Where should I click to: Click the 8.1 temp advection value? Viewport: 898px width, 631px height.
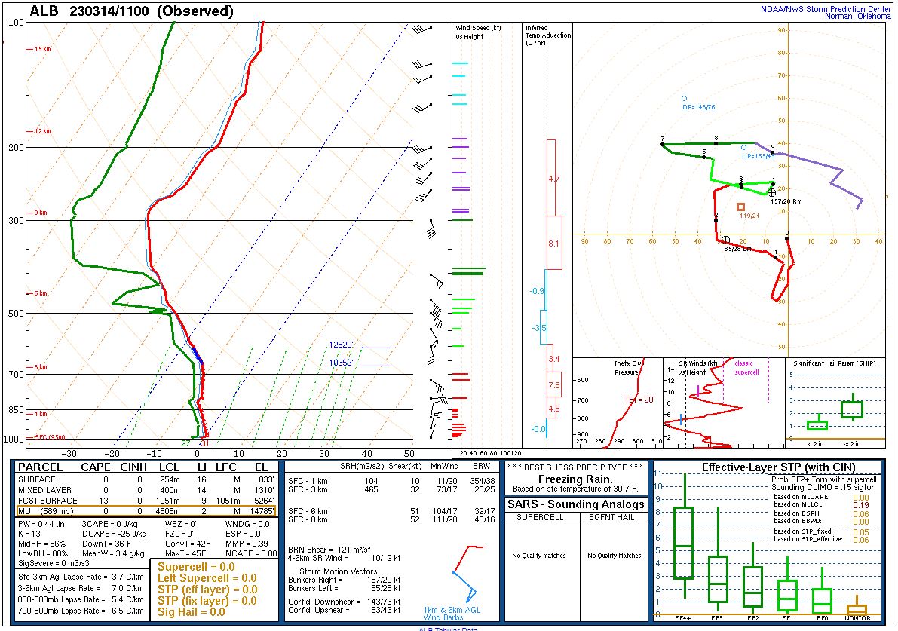[554, 244]
